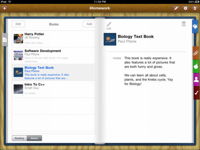This screenshot has width=200, height=150.
Task: Click the Biology Text Book detail title
Action: pos(136,37)
